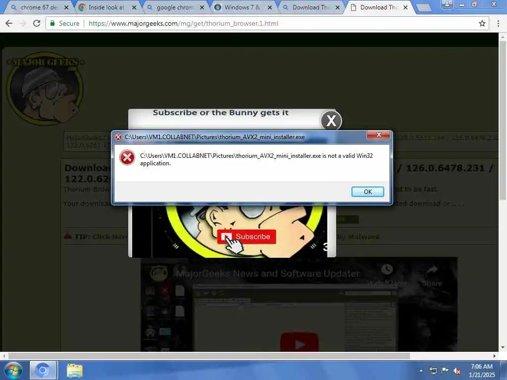The height and width of the screenshot is (380, 507).
Task: Click the scroll-down arrow of the vertical scrollbar
Action: [x=503, y=348]
